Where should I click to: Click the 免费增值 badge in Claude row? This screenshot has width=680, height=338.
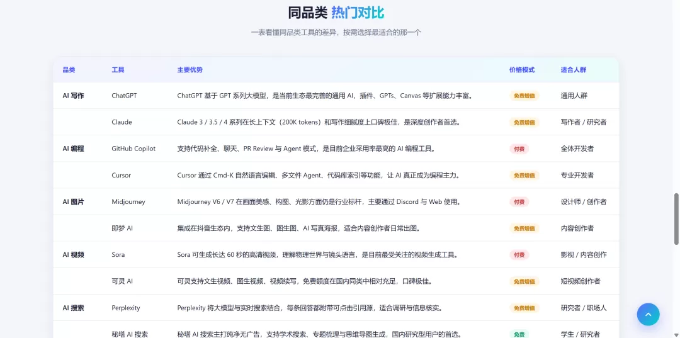(524, 122)
